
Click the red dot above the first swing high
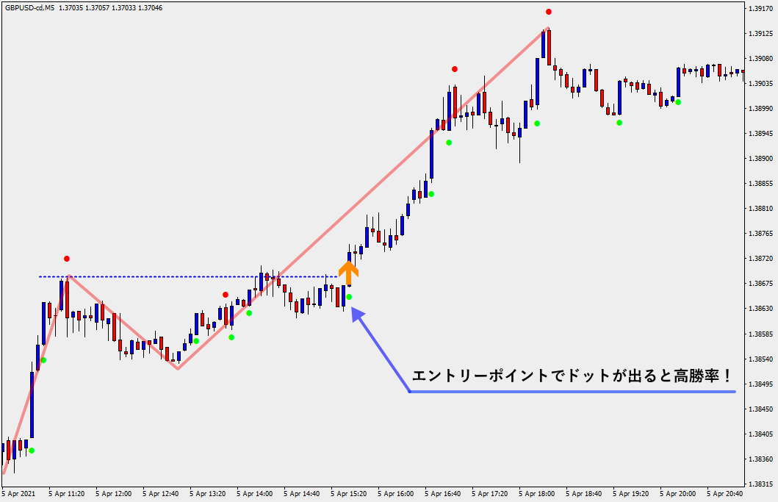coord(67,259)
